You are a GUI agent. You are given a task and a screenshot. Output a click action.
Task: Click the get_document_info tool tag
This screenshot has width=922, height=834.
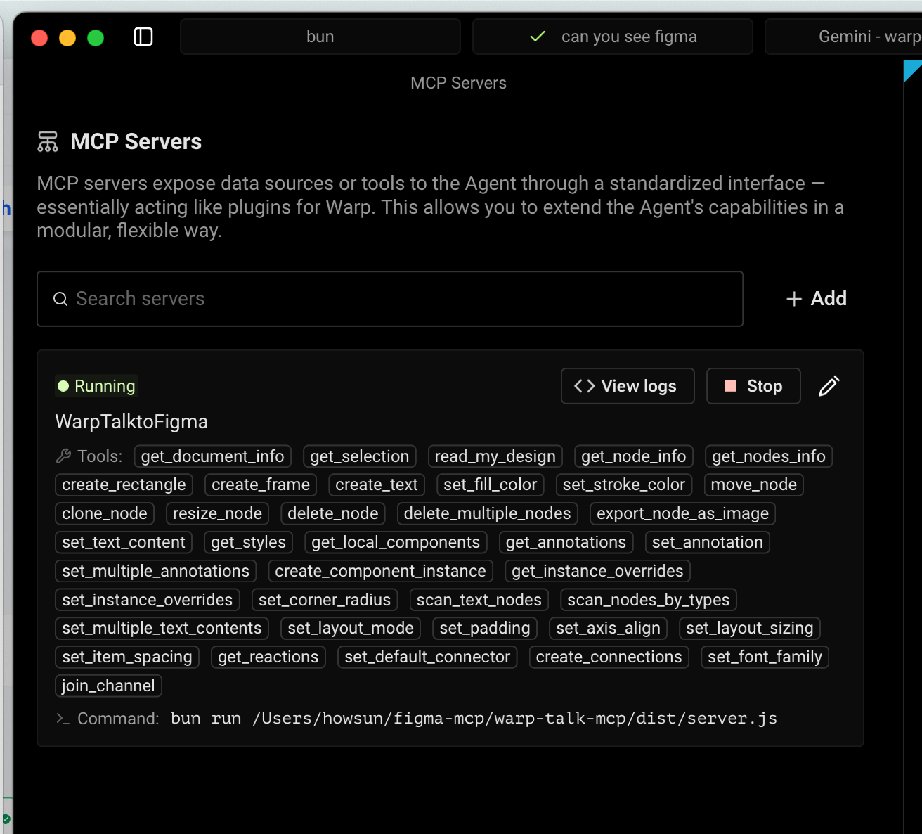click(213, 456)
